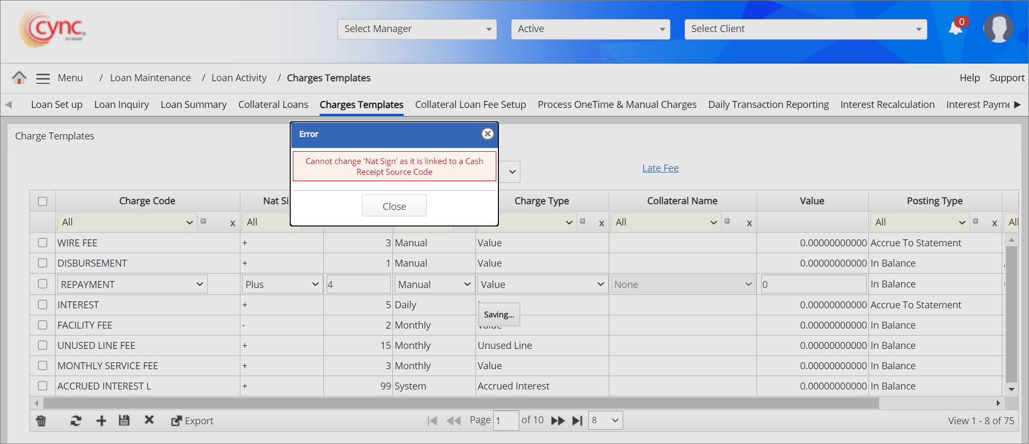Click the user profile avatar
1029x444 pixels.
[998, 28]
